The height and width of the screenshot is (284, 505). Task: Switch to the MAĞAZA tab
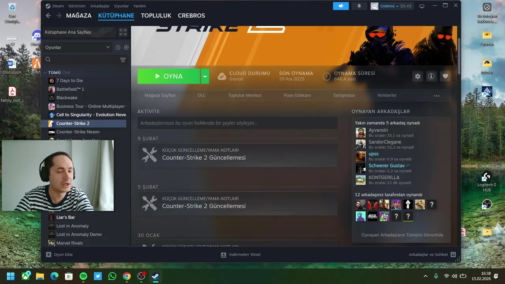(79, 16)
